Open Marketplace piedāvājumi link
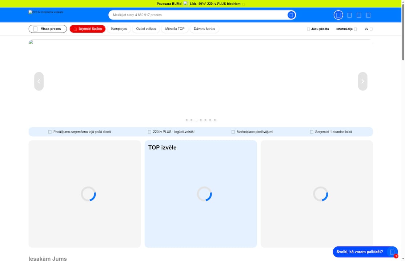The image size is (405, 261). pos(252,132)
